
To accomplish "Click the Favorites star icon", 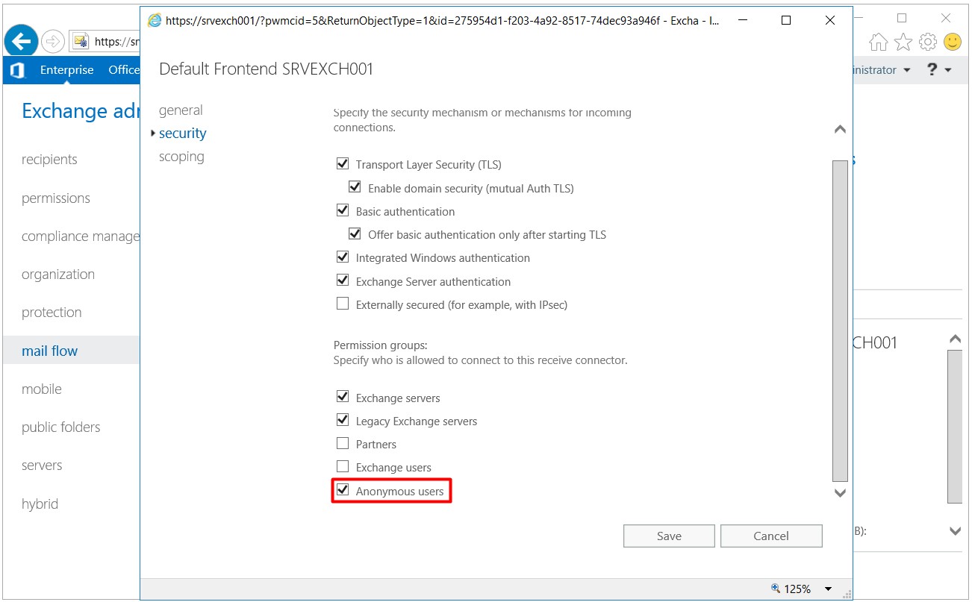I will coord(903,43).
